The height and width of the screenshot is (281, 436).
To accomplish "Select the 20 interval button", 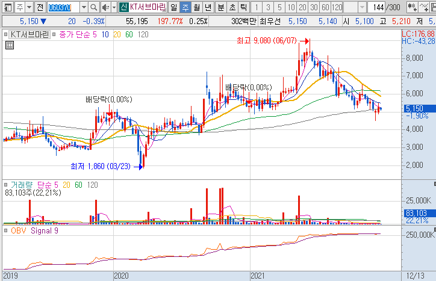I will pyautogui.click(x=302, y=7).
